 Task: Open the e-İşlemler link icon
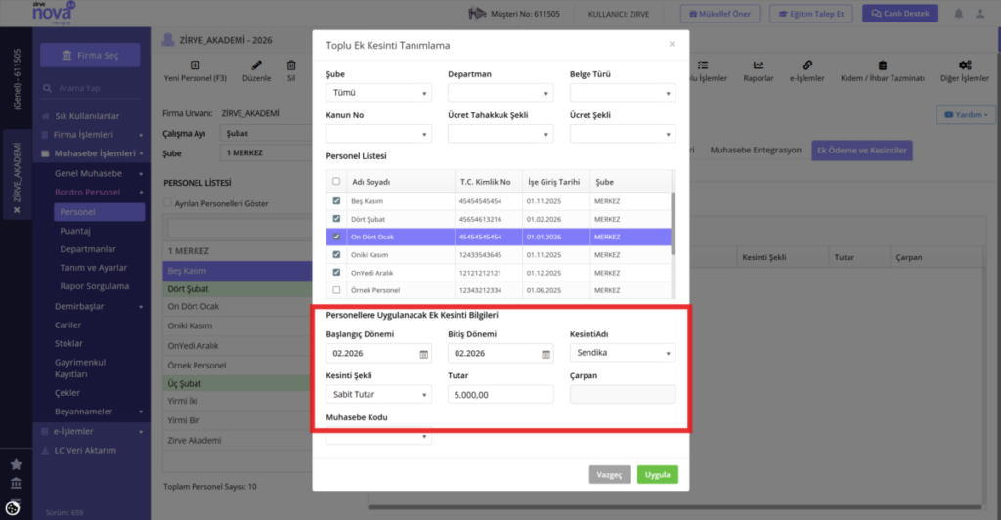[806, 65]
